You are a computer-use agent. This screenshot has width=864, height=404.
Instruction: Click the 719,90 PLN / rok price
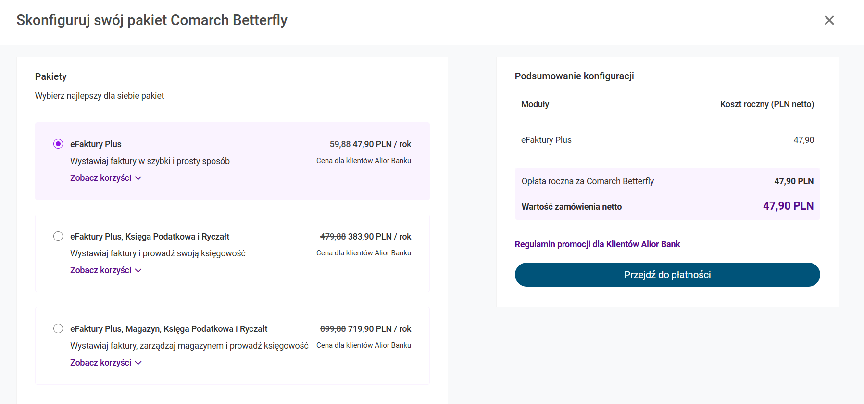[x=379, y=329]
